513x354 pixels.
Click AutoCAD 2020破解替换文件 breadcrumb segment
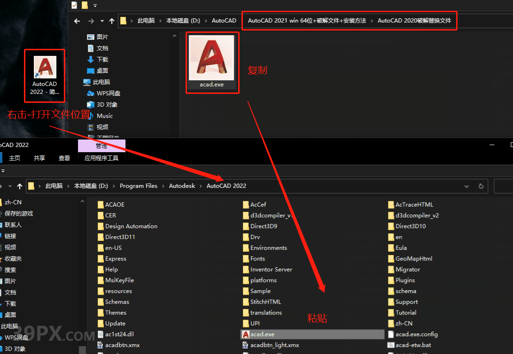coord(414,21)
